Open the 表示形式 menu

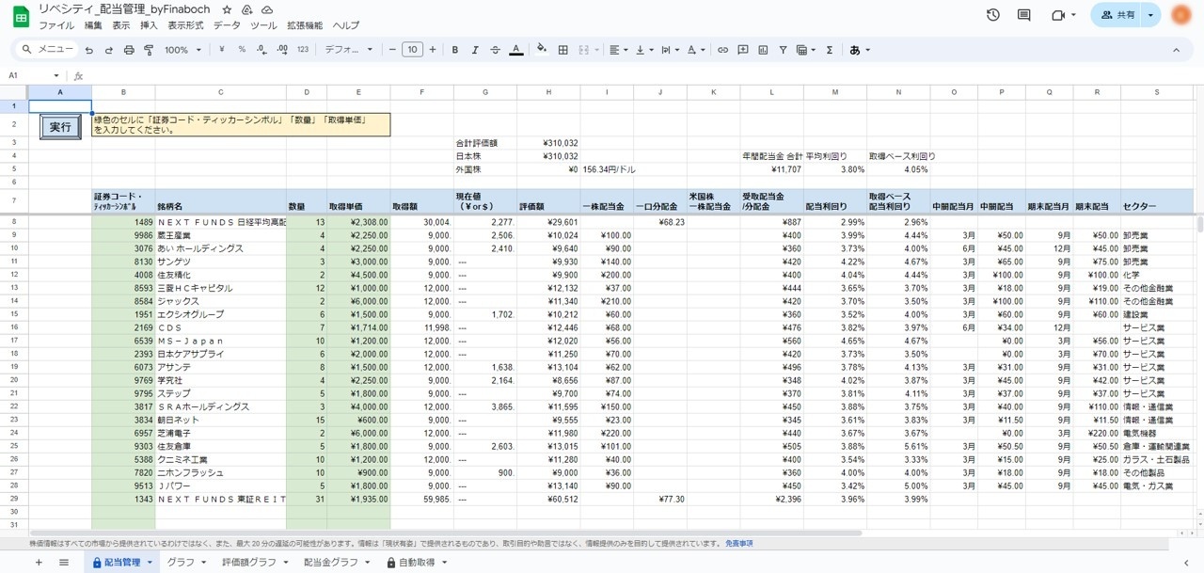coord(185,25)
